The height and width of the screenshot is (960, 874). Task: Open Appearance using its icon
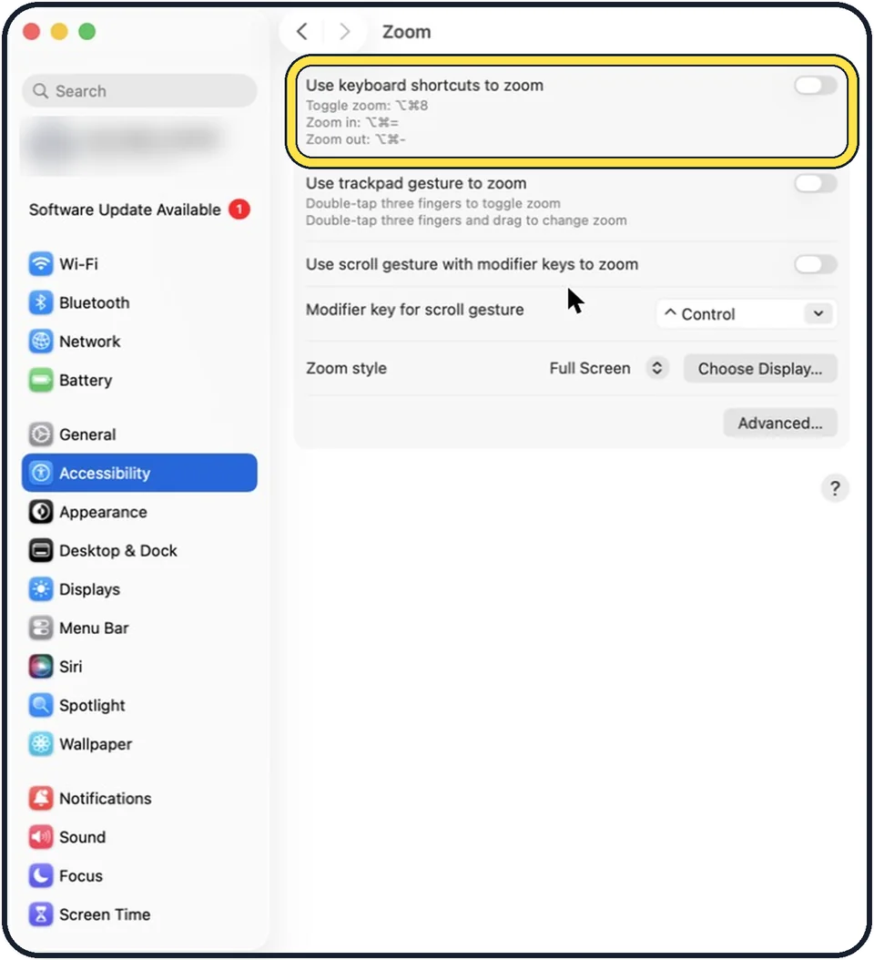tap(41, 511)
